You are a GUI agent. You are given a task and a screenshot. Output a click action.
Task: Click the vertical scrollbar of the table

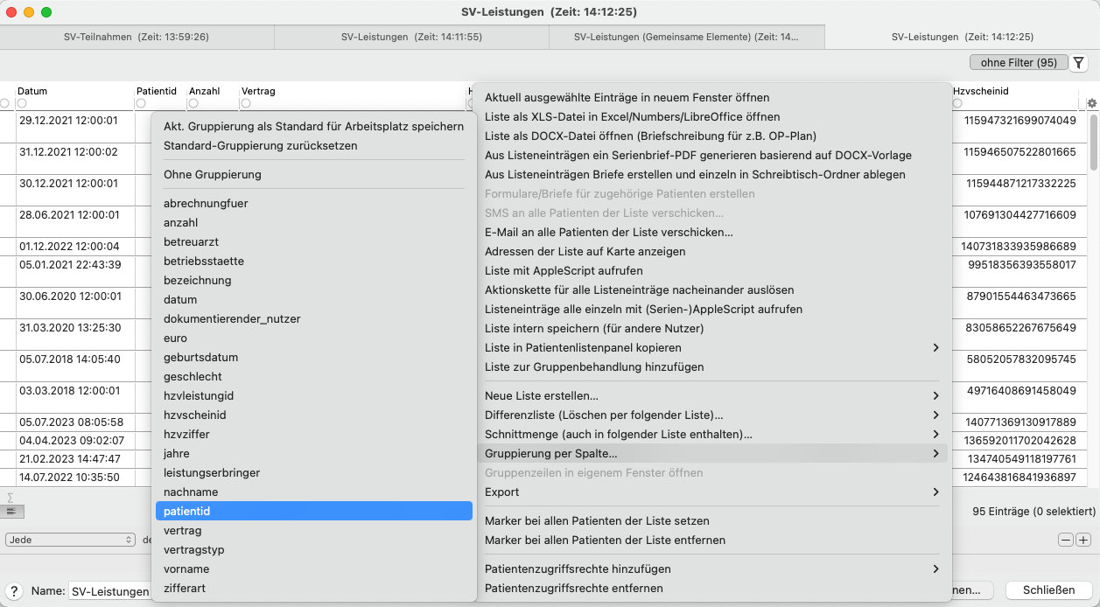tap(1093, 142)
